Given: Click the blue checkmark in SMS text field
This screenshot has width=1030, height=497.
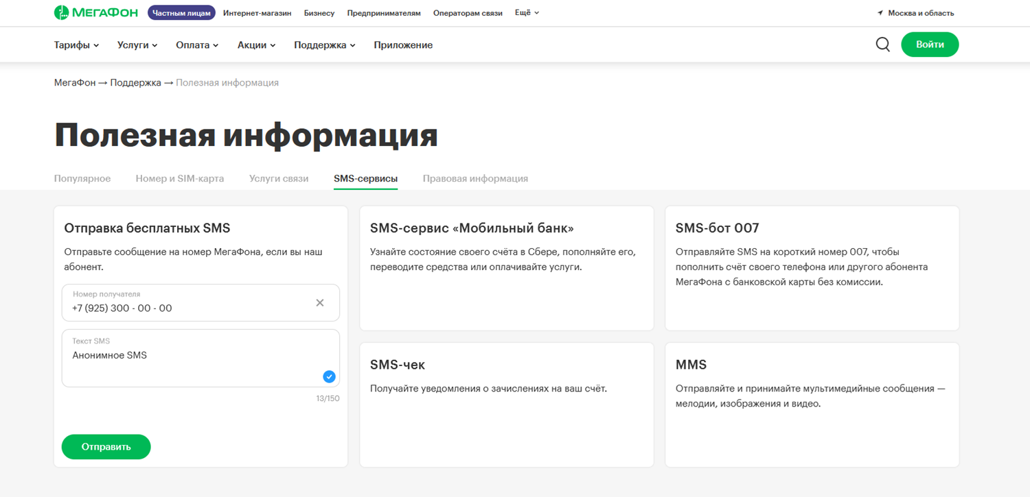Looking at the screenshot, I should coord(329,376).
